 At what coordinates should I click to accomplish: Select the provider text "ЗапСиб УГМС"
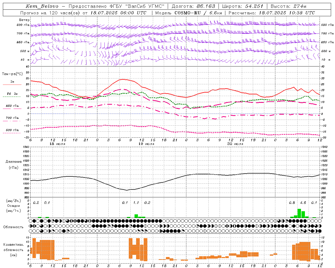[145, 6]
